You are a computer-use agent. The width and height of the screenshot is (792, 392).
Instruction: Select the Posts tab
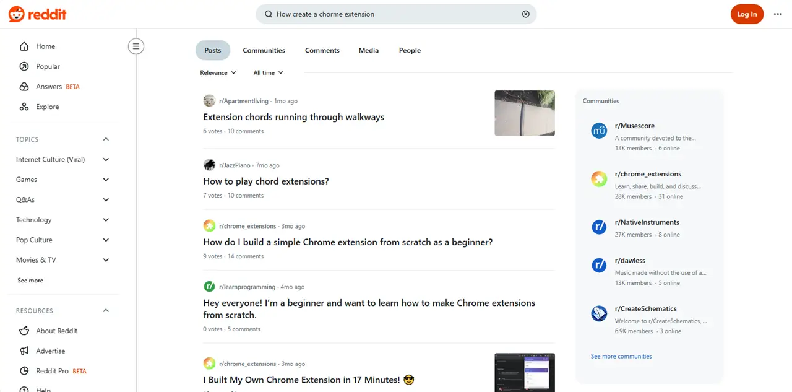click(213, 50)
